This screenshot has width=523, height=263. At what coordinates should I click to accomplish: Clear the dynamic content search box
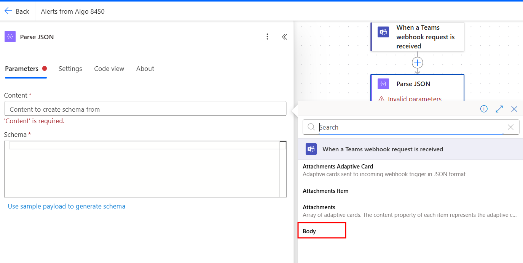(511, 127)
